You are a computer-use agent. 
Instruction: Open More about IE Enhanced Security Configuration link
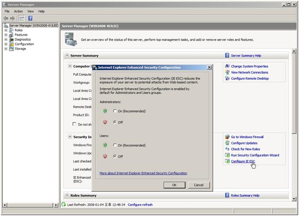tap(143, 173)
